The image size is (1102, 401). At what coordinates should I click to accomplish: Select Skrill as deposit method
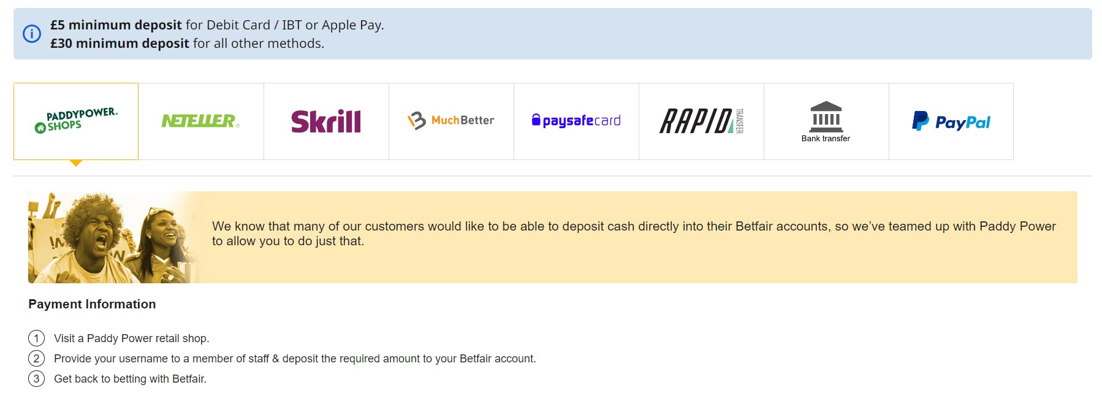coord(326,121)
